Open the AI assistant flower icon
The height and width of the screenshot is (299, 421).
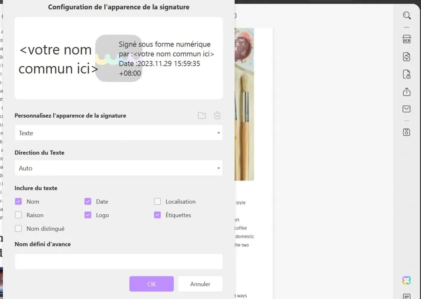pos(406,280)
